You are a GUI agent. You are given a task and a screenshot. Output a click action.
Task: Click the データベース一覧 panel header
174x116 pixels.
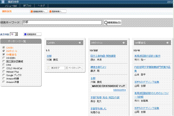(21, 41)
